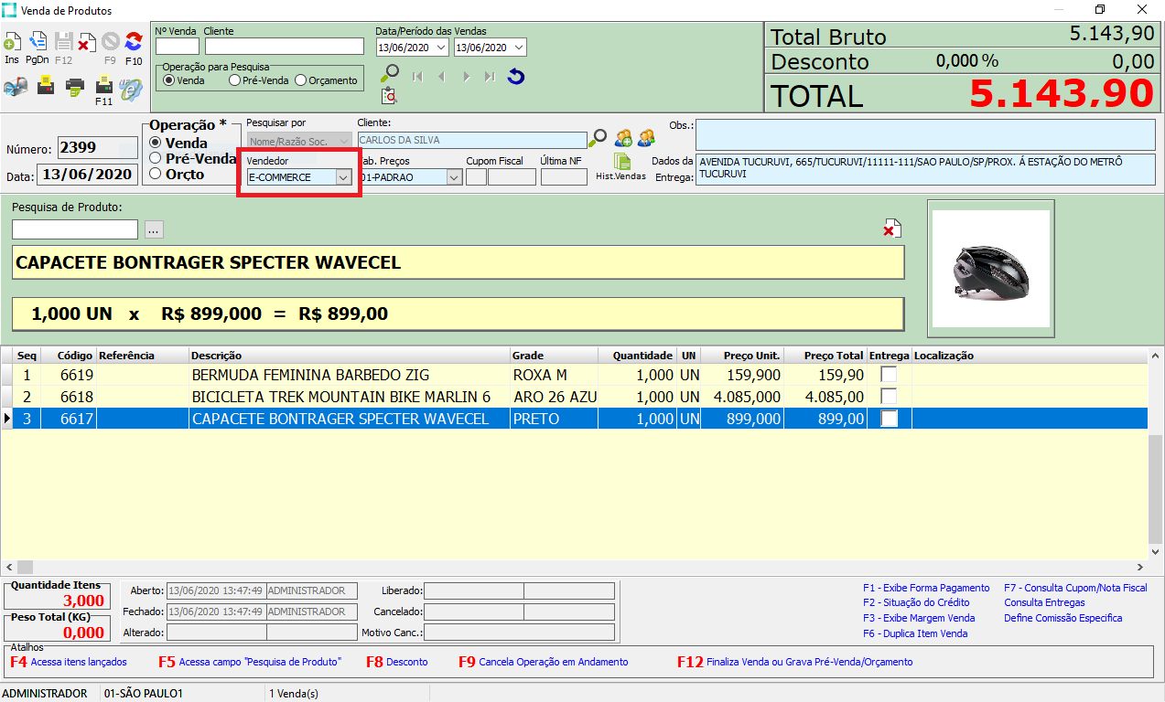The image size is (1165, 702).
Task: Expand the Tab. Preços 01-PADRAO dropdown
Action: point(454,177)
